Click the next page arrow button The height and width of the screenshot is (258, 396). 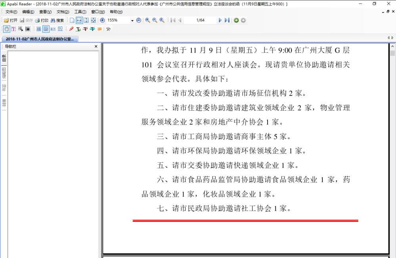[220, 20]
